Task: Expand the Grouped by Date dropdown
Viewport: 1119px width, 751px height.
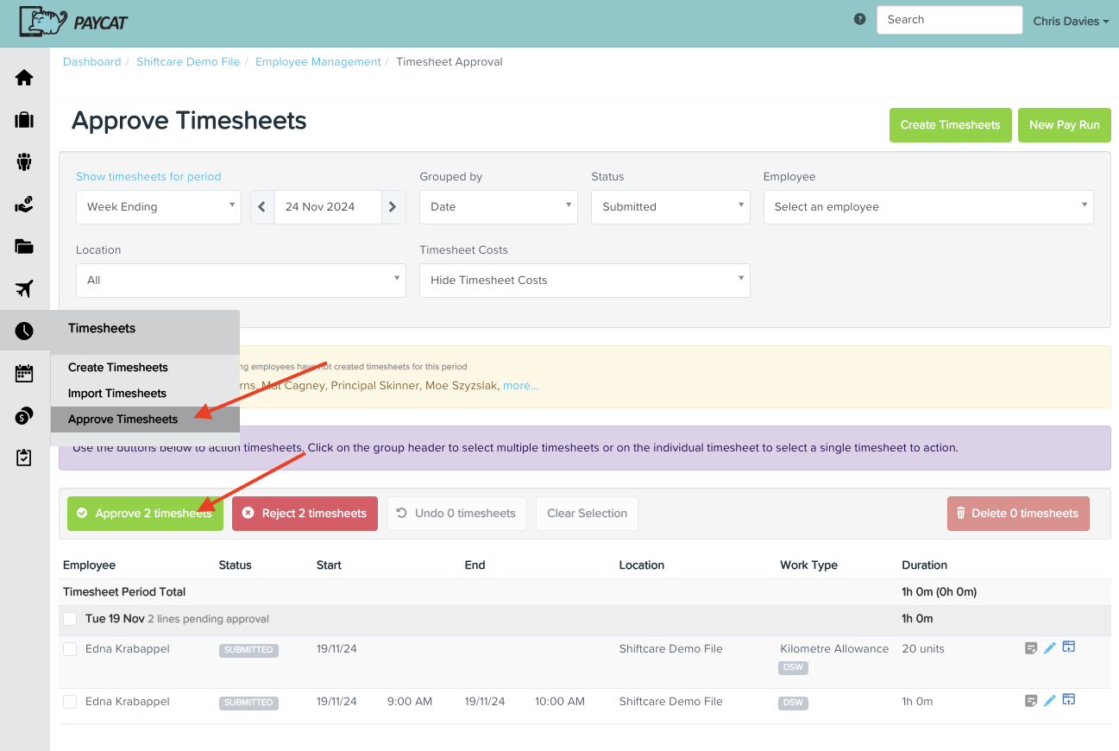Action: click(498, 206)
